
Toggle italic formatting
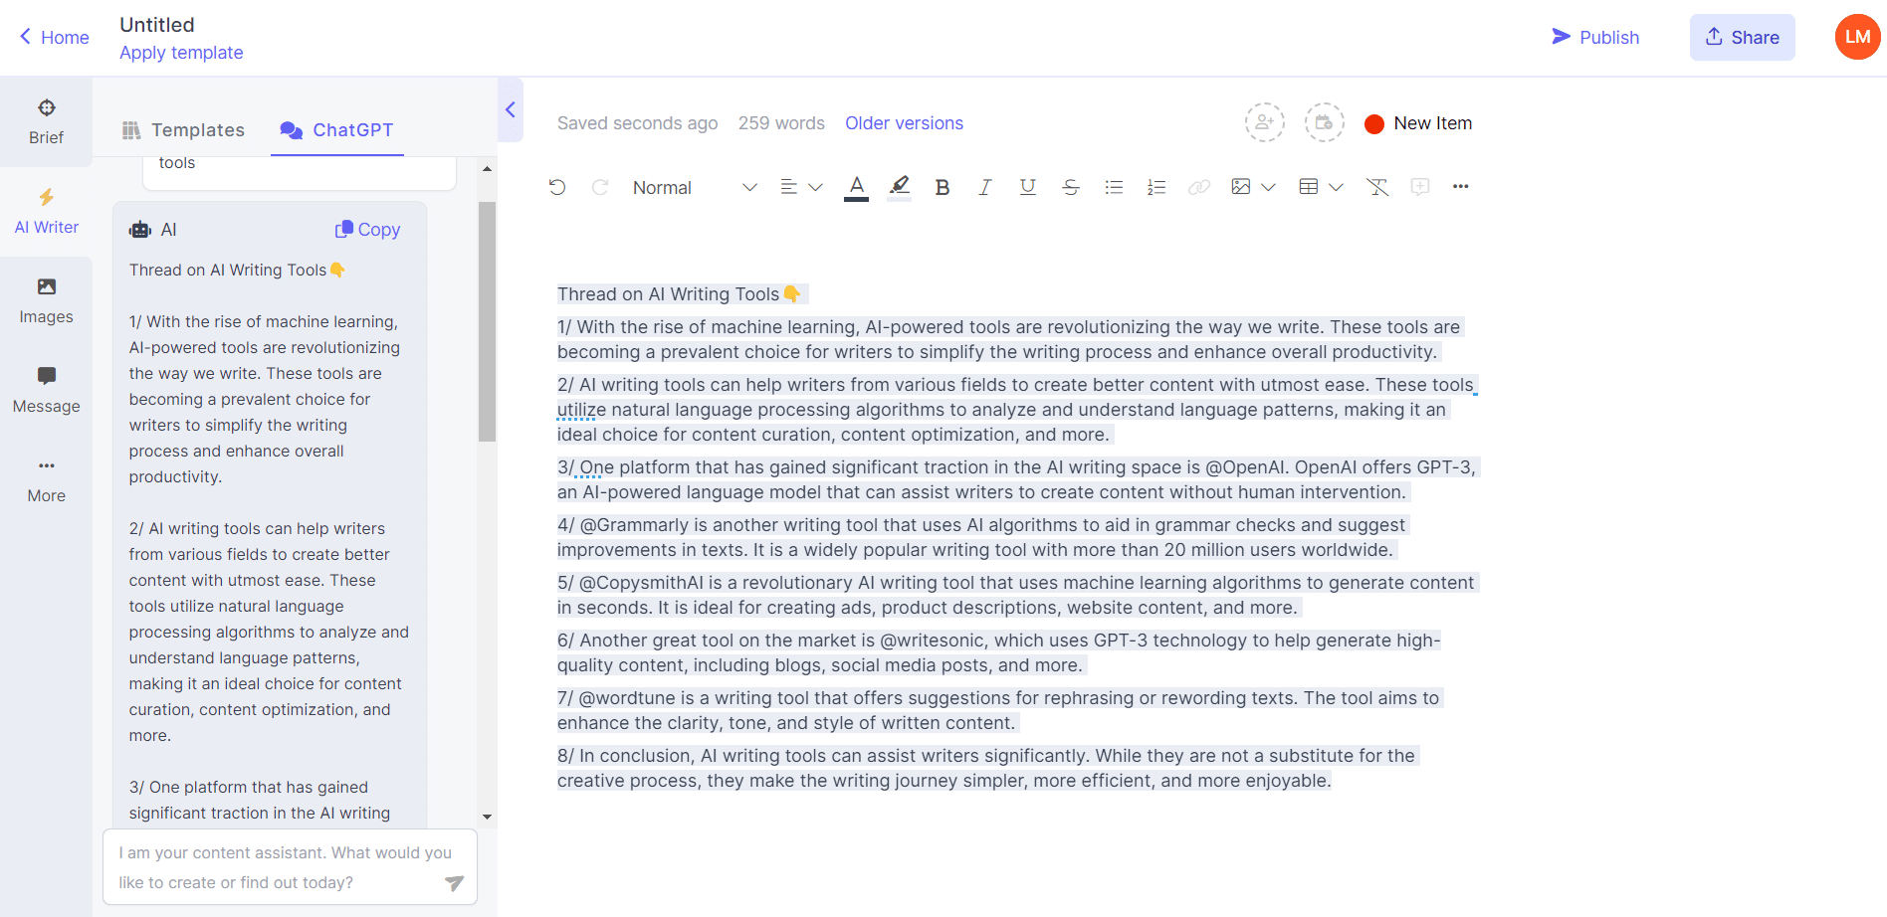[985, 187]
